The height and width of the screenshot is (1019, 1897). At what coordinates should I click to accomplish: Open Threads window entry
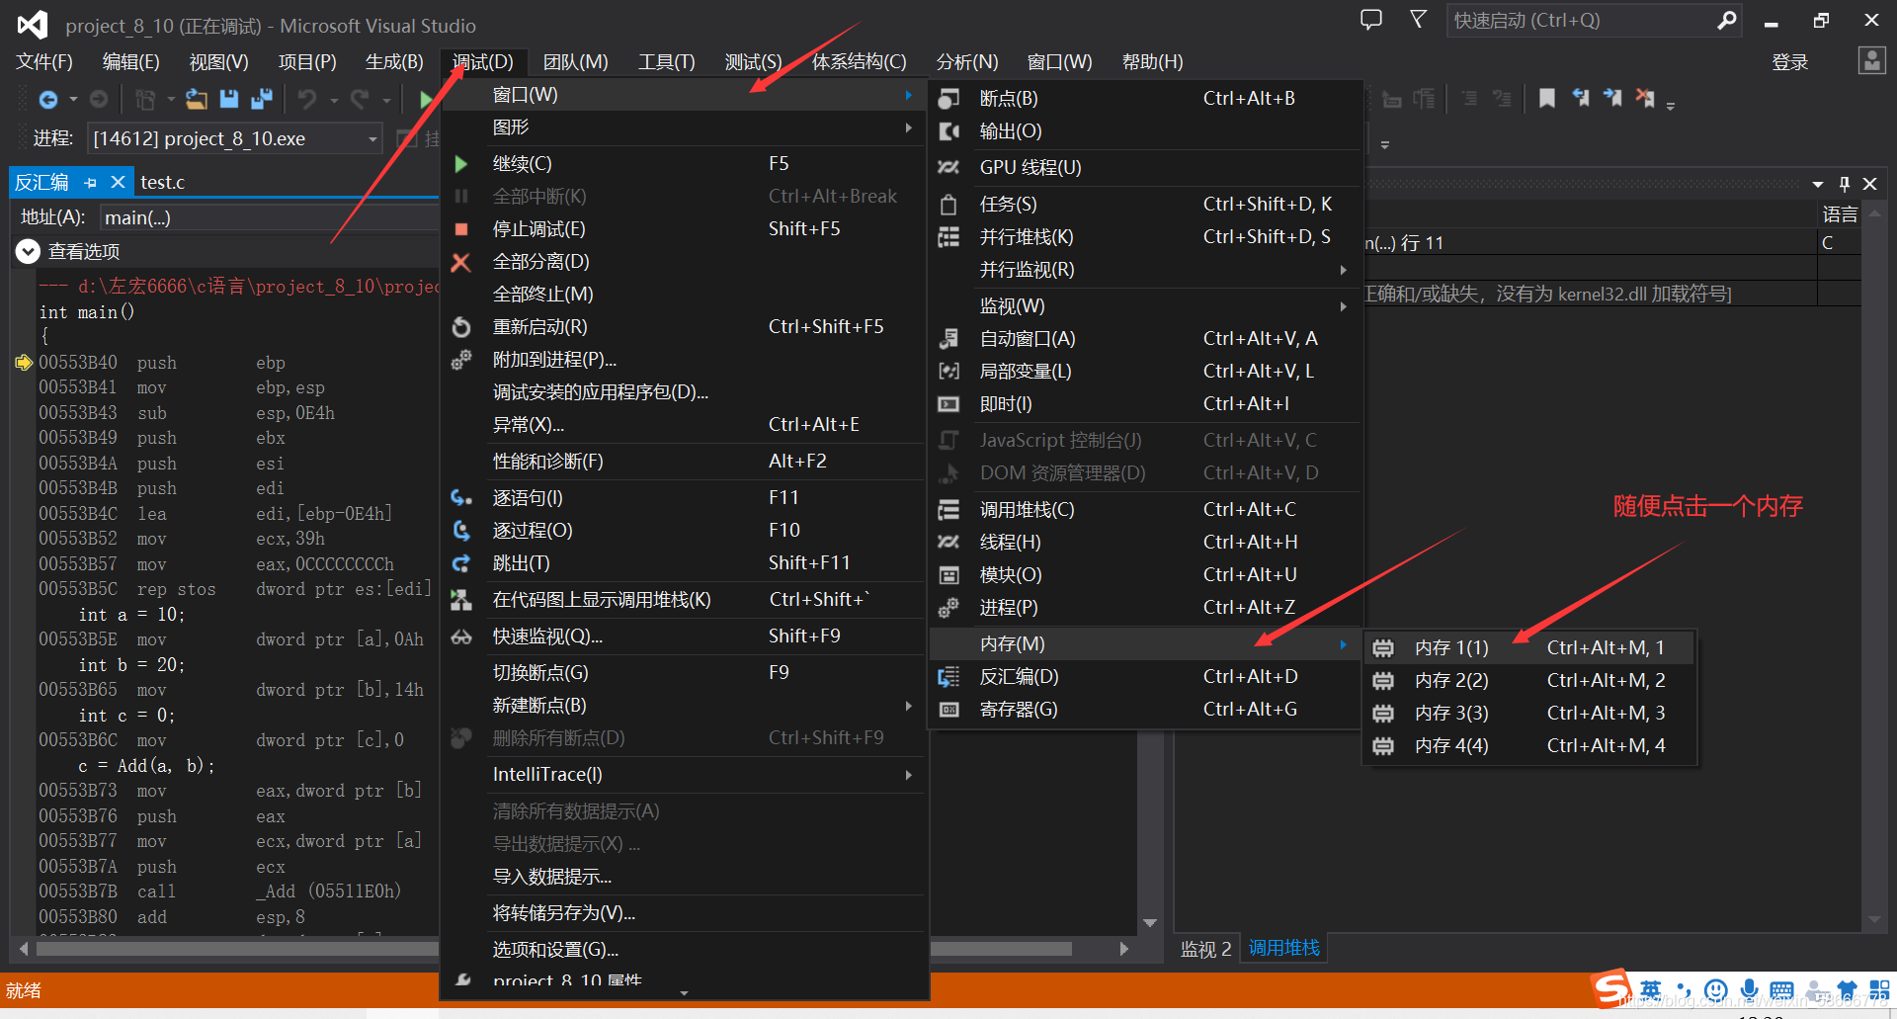[x=1145, y=542]
